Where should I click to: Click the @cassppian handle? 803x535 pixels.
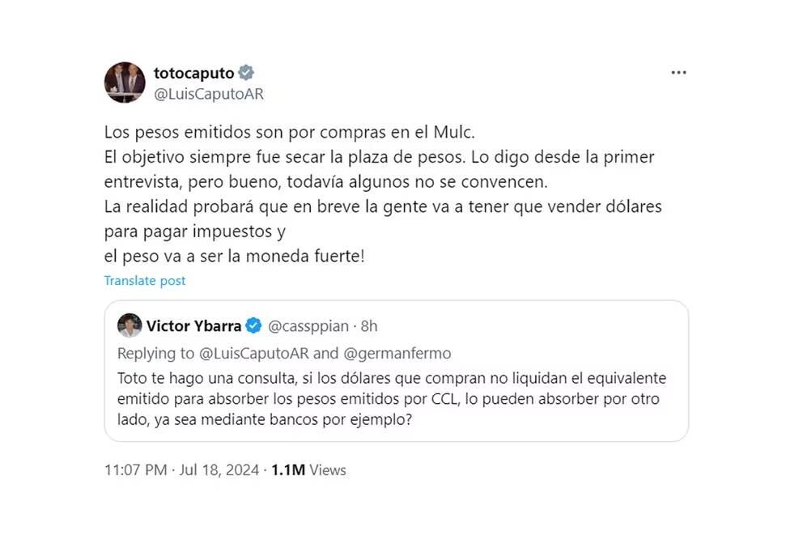pos(308,326)
